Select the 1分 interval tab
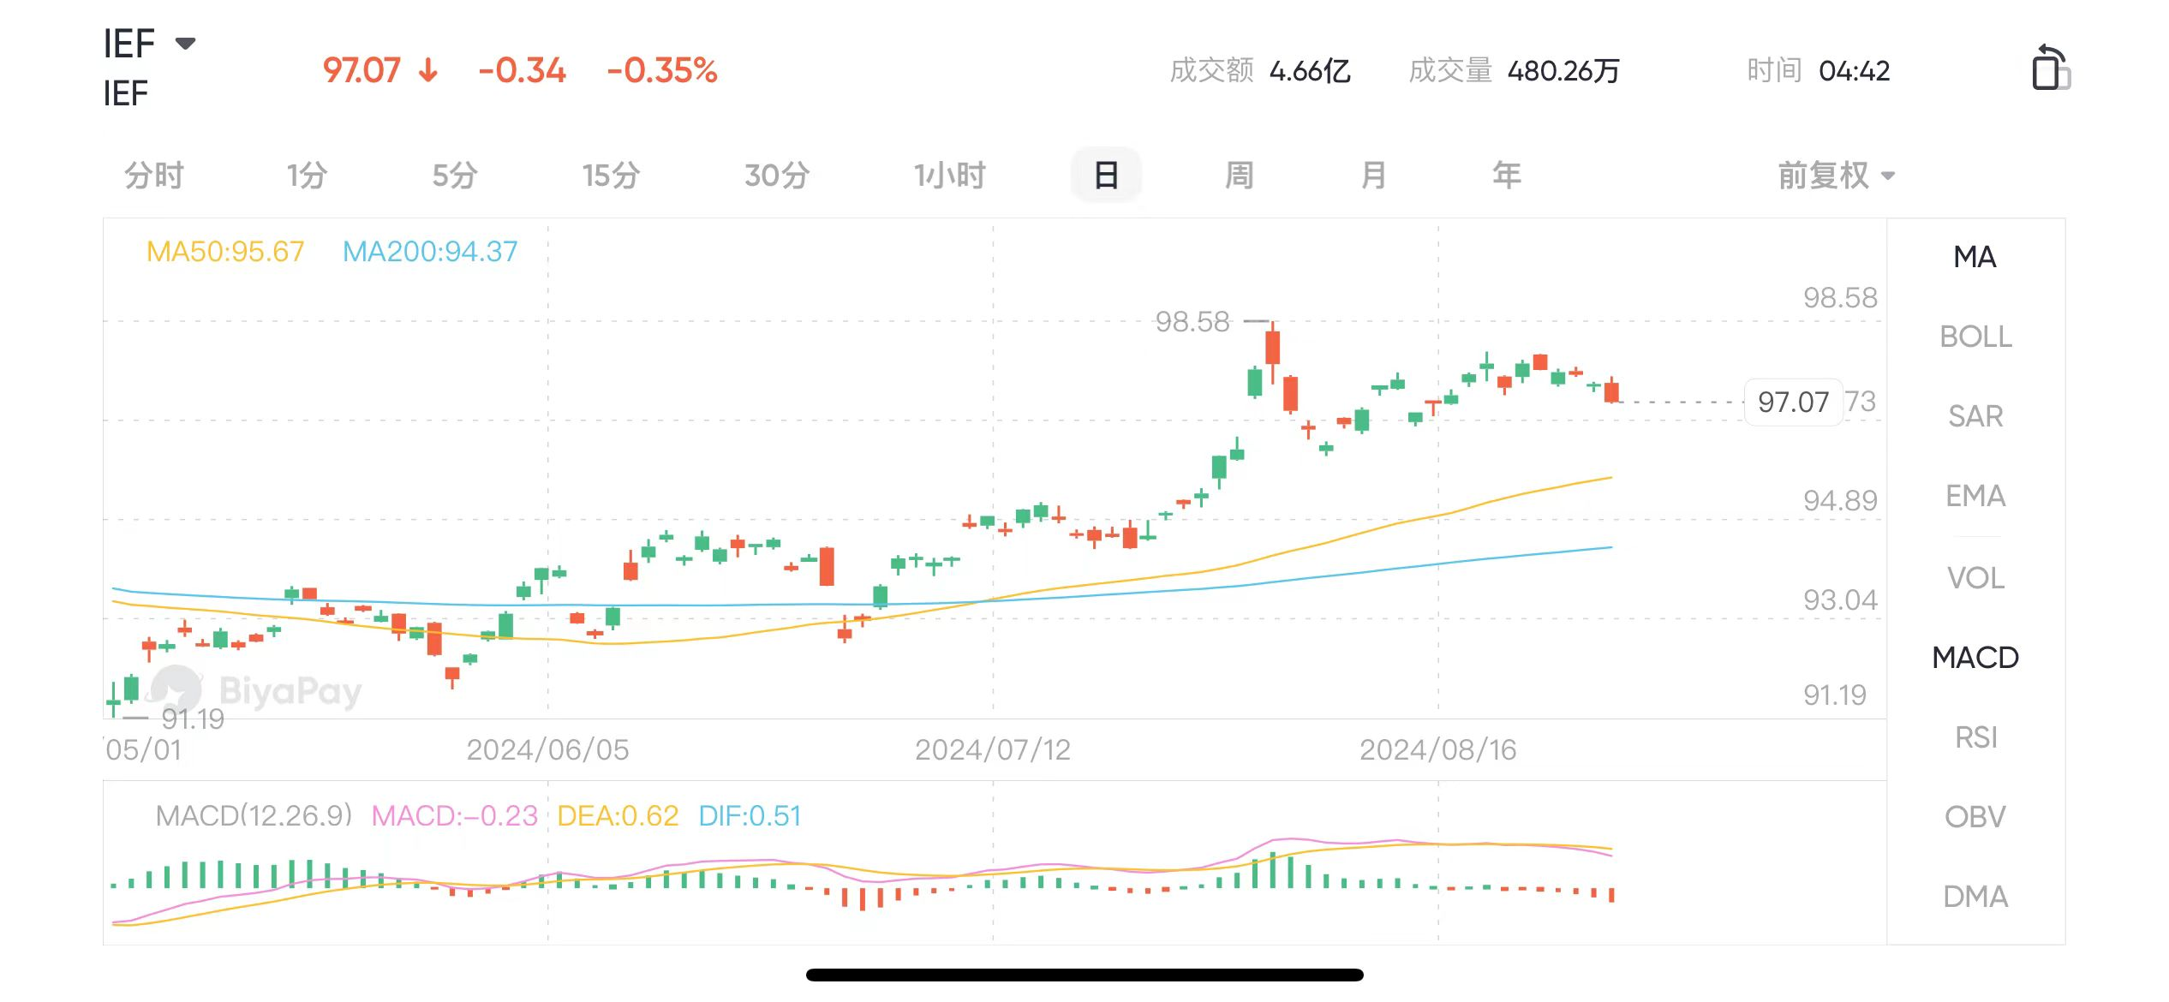 pyautogui.click(x=307, y=176)
